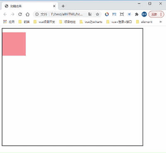Click the translate page icon in address bar
This screenshot has width=166, height=153.
[x=90, y=14]
